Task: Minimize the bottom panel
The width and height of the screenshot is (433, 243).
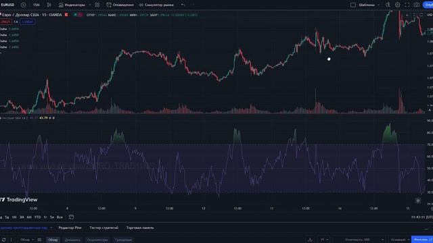Action: click(426, 229)
